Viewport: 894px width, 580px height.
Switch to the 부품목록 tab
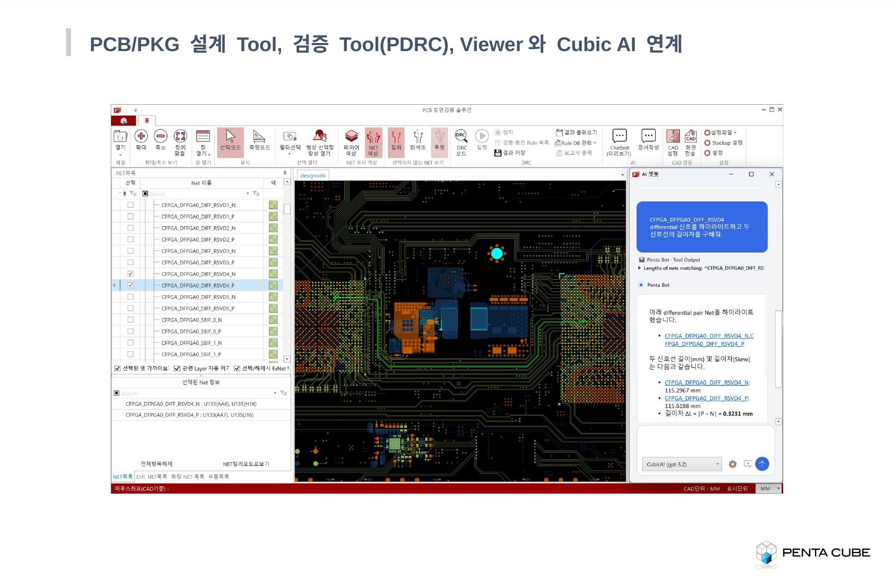[219, 476]
